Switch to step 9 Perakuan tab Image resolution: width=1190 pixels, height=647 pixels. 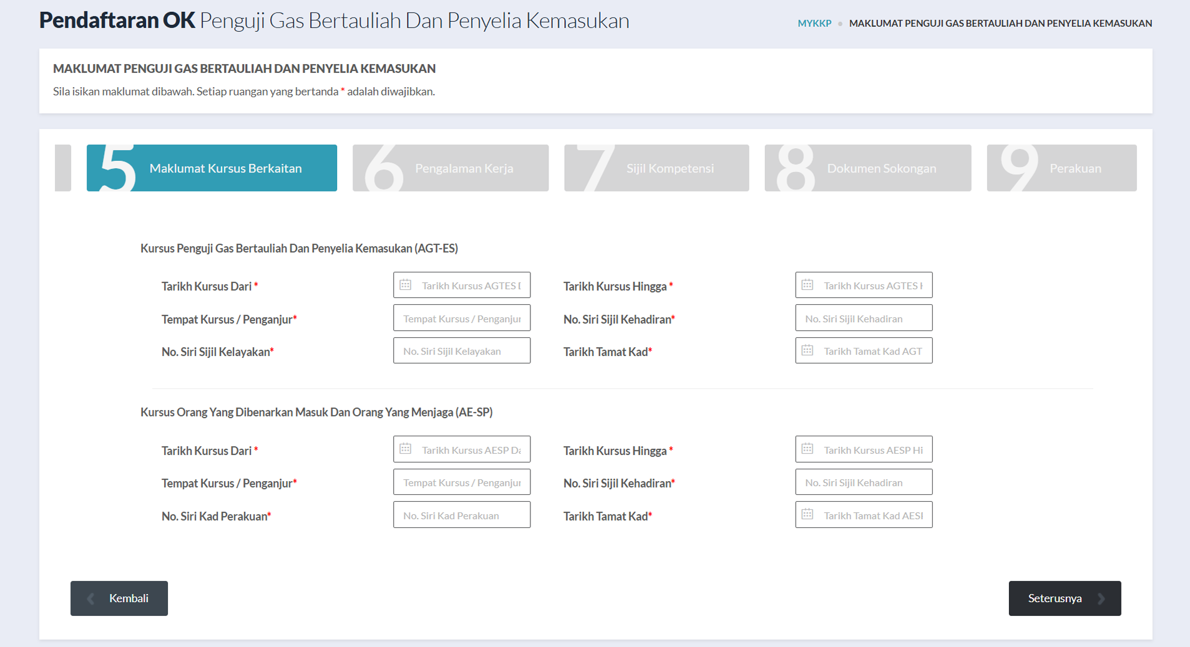[1061, 168]
